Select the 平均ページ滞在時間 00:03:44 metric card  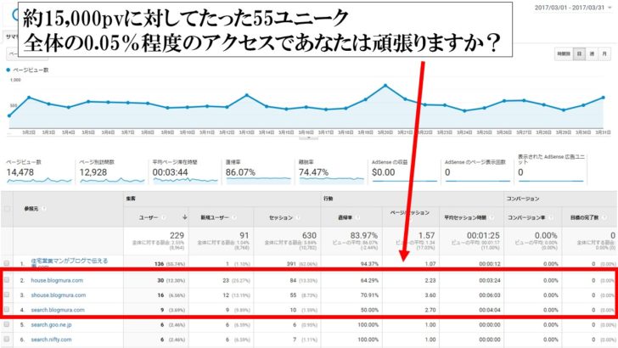click(x=185, y=171)
